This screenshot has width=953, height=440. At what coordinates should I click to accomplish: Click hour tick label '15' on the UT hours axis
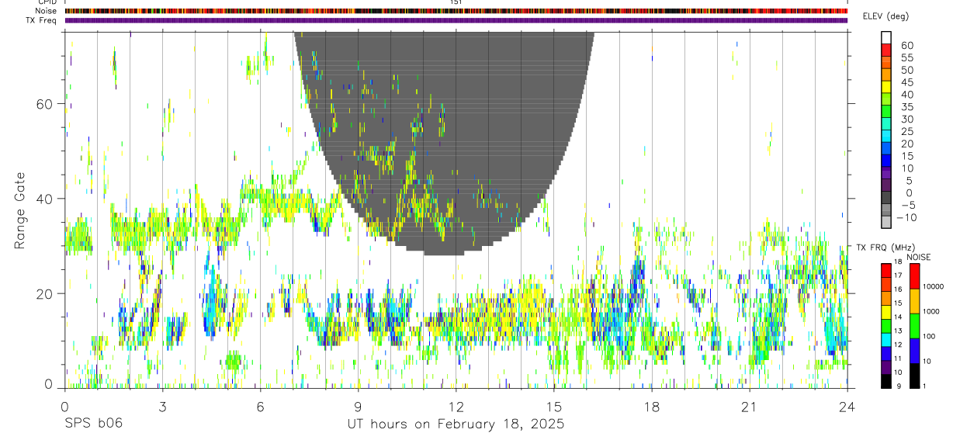(554, 407)
